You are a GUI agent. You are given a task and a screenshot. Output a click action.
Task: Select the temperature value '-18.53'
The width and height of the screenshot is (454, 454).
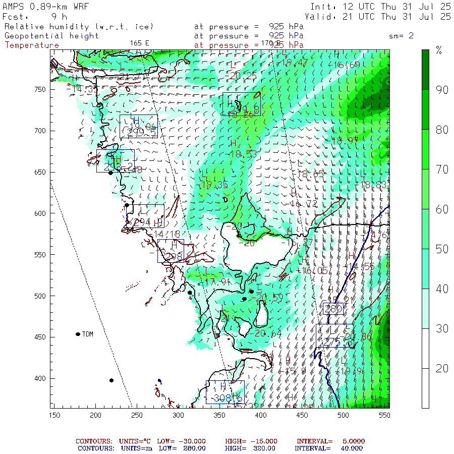coord(241,154)
